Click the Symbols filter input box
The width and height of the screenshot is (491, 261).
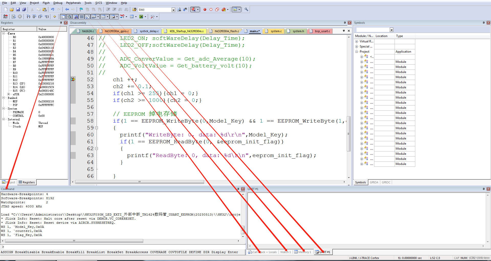[373, 30]
